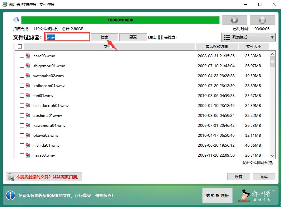Check the box for watanabe02.wmv
The width and height of the screenshot is (281, 207).
tap(22, 76)
